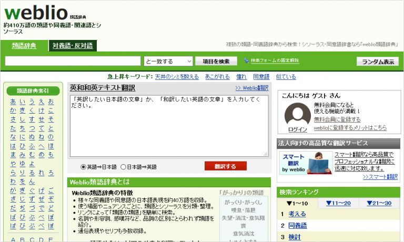Open index letter だ
This screenshot has width=404, height=242.
point(13,208)
